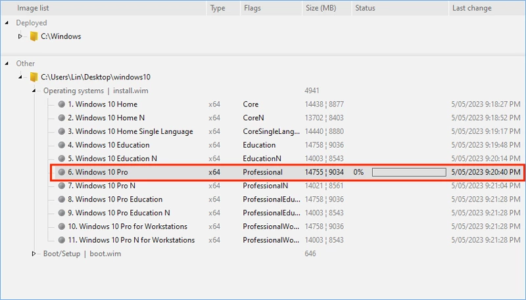526x300 pixels.
Task: Click the folder icon of the windows10 desktop path
Action: pyautogui.click(x=34, y=77)
